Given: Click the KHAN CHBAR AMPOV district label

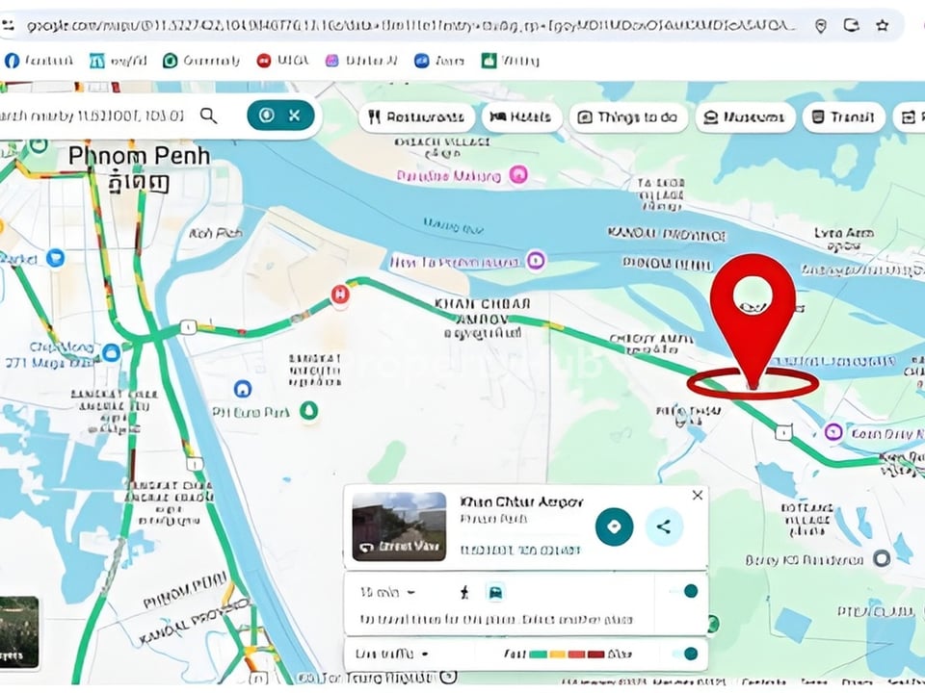Looking at the screenshot, I should [x=482, y=311].
